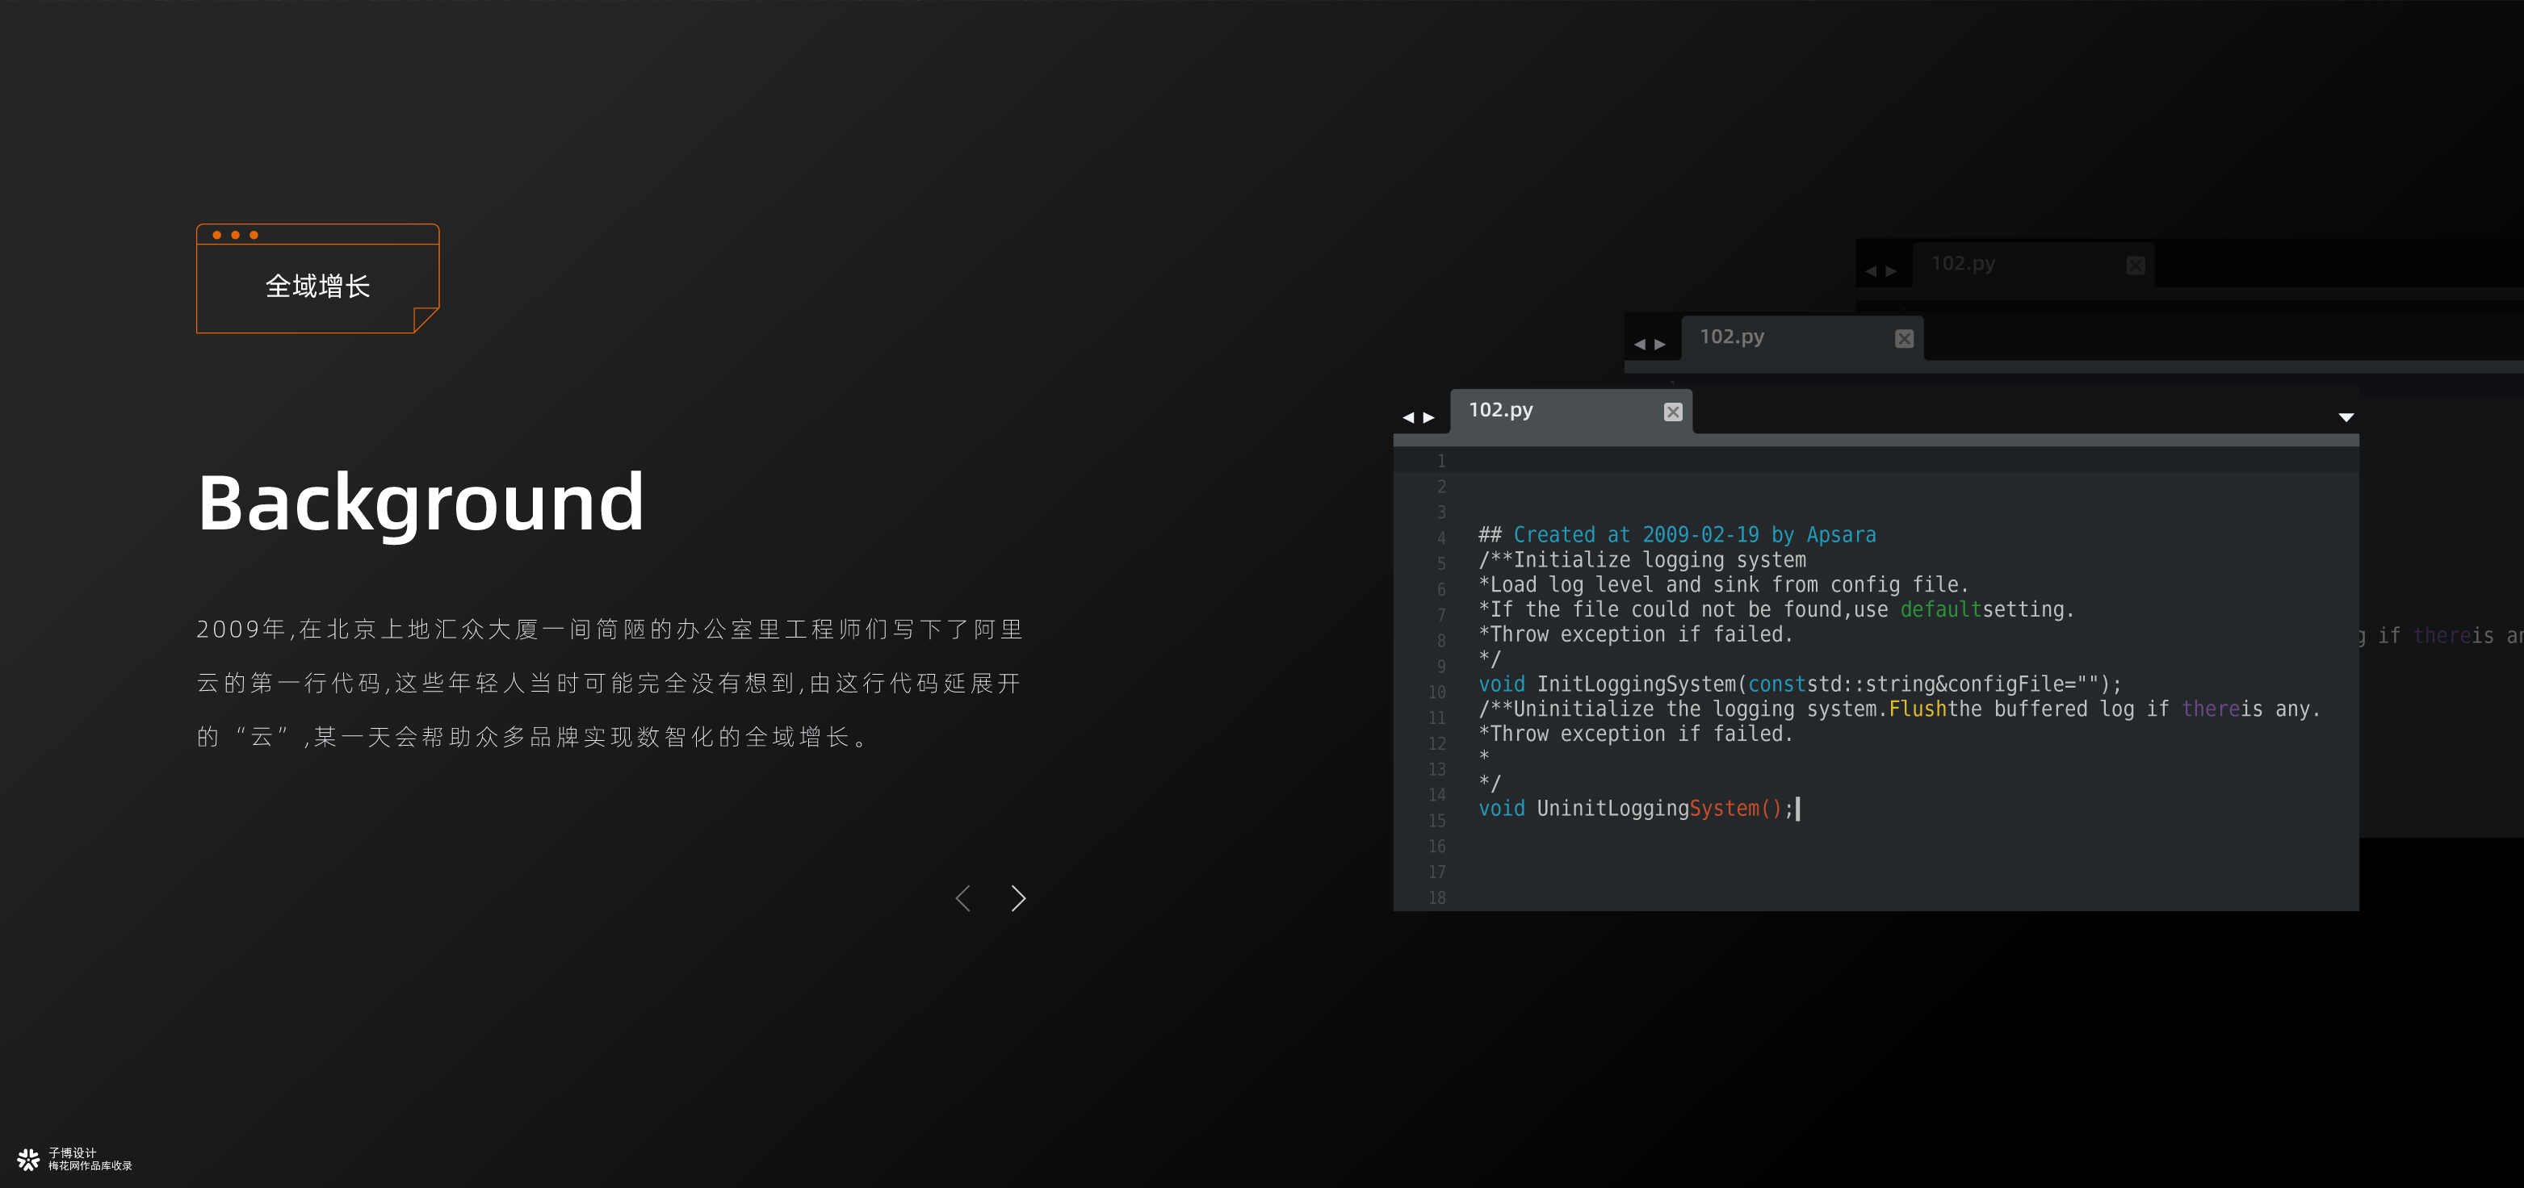The image size is (2524, 1188).
Task: Click the 子博设计 logo icon at bottom left
Action: 28,1160
